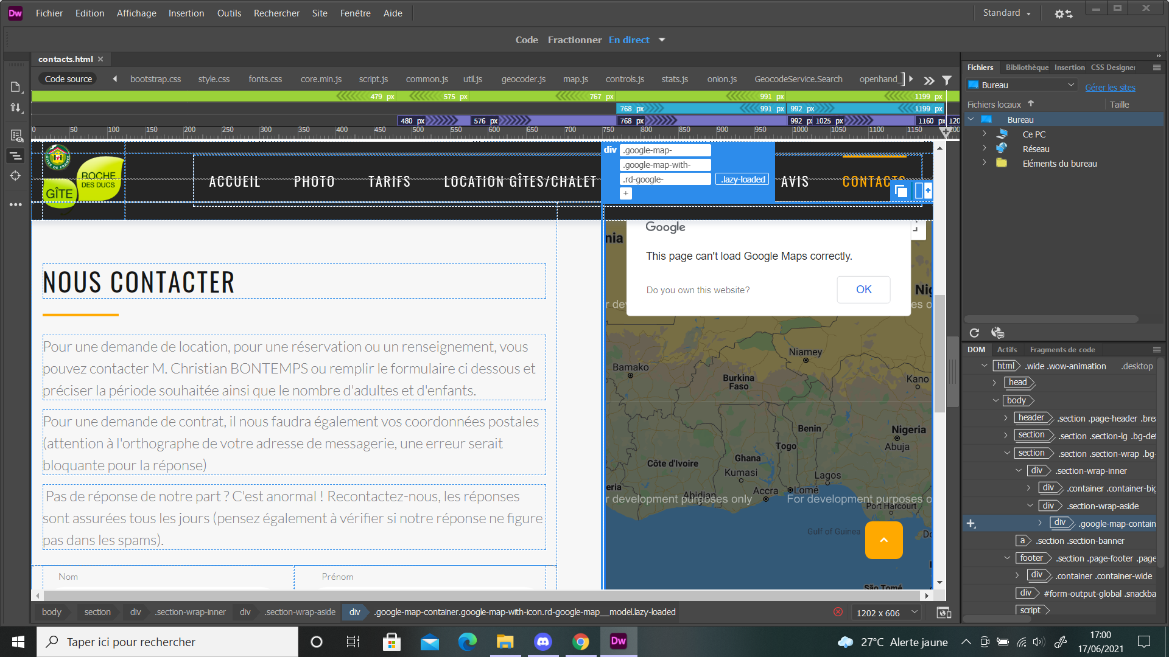
Task: Click the refresh icon in Files panel
Action: 974,333
